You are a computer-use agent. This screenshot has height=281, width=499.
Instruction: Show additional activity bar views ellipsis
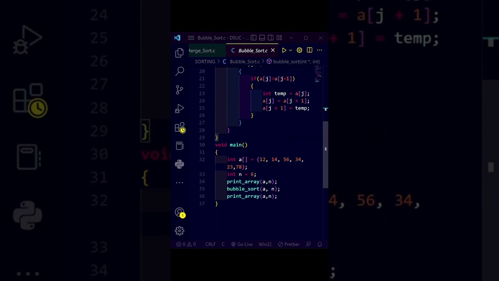click(x=179, y=183)
